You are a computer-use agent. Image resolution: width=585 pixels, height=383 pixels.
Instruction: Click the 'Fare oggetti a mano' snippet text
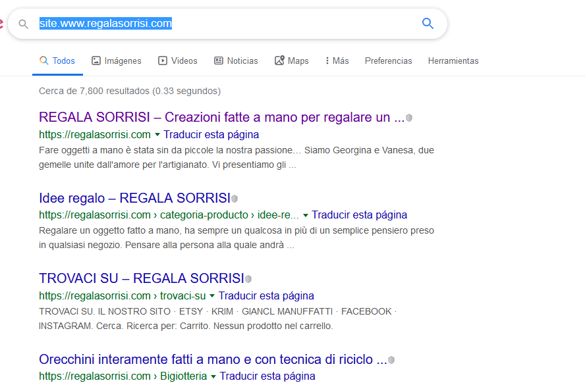(236, 157)
